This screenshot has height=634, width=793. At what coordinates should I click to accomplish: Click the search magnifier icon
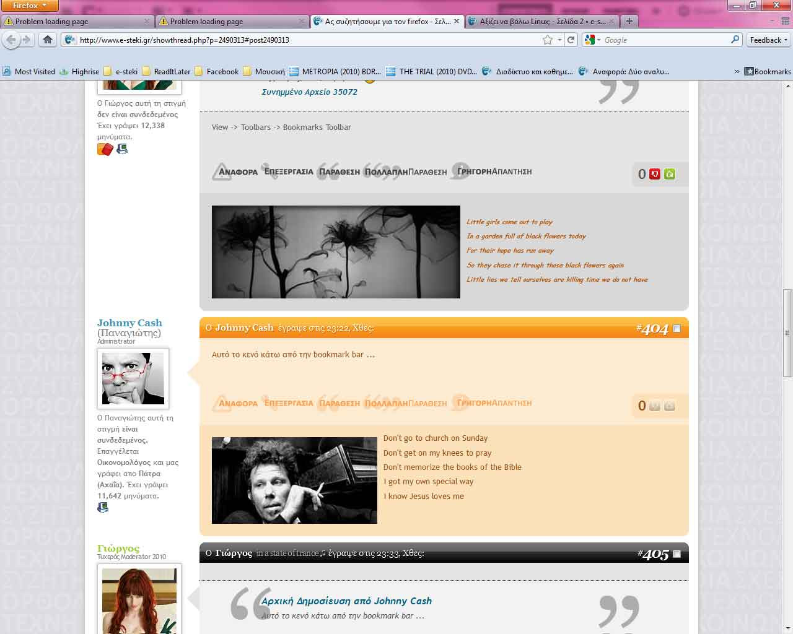(x=735, y=40)
